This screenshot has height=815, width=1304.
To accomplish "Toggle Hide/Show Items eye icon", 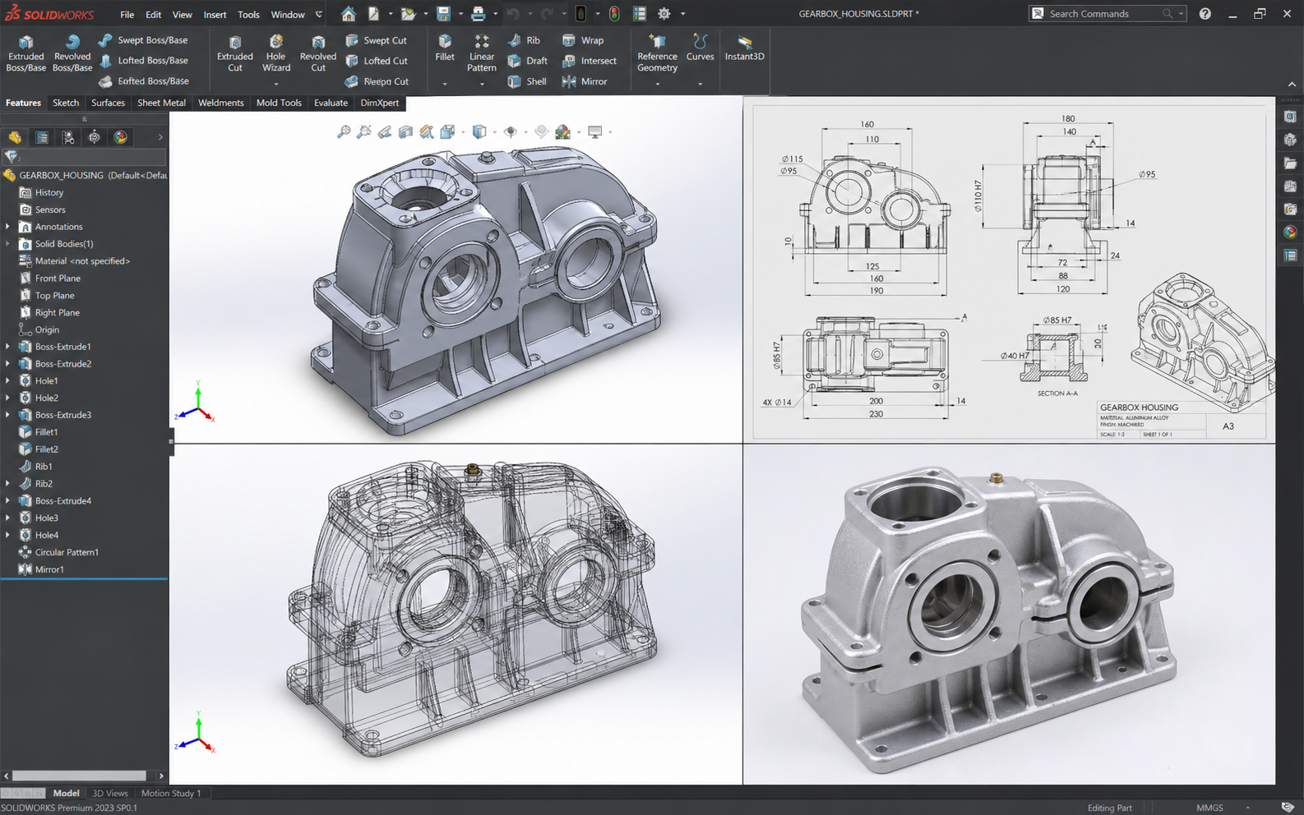I will (511, 131).
